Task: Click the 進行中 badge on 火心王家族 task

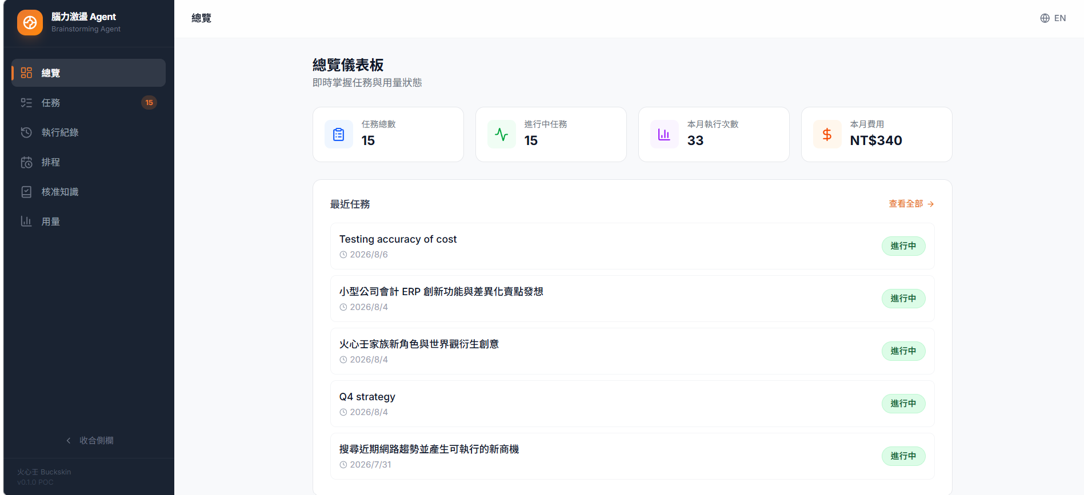Action: 903,351
